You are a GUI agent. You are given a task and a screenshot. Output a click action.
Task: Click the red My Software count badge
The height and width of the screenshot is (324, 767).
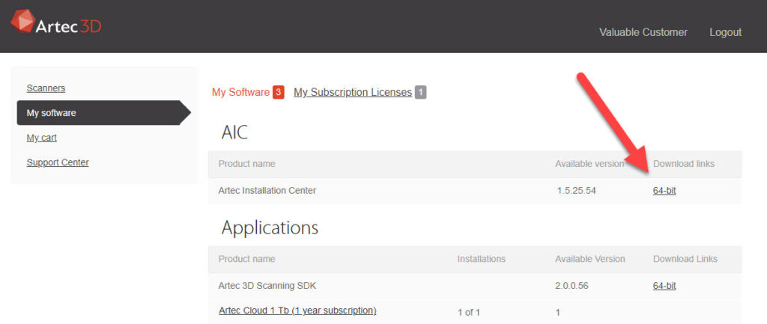pos(279,92)
